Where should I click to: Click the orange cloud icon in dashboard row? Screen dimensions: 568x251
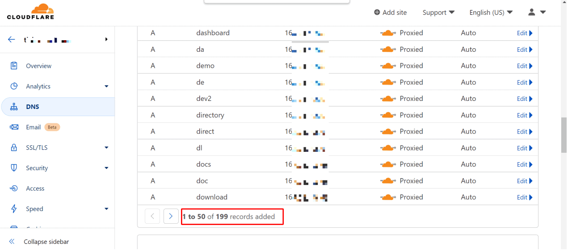tap(388, 33)
